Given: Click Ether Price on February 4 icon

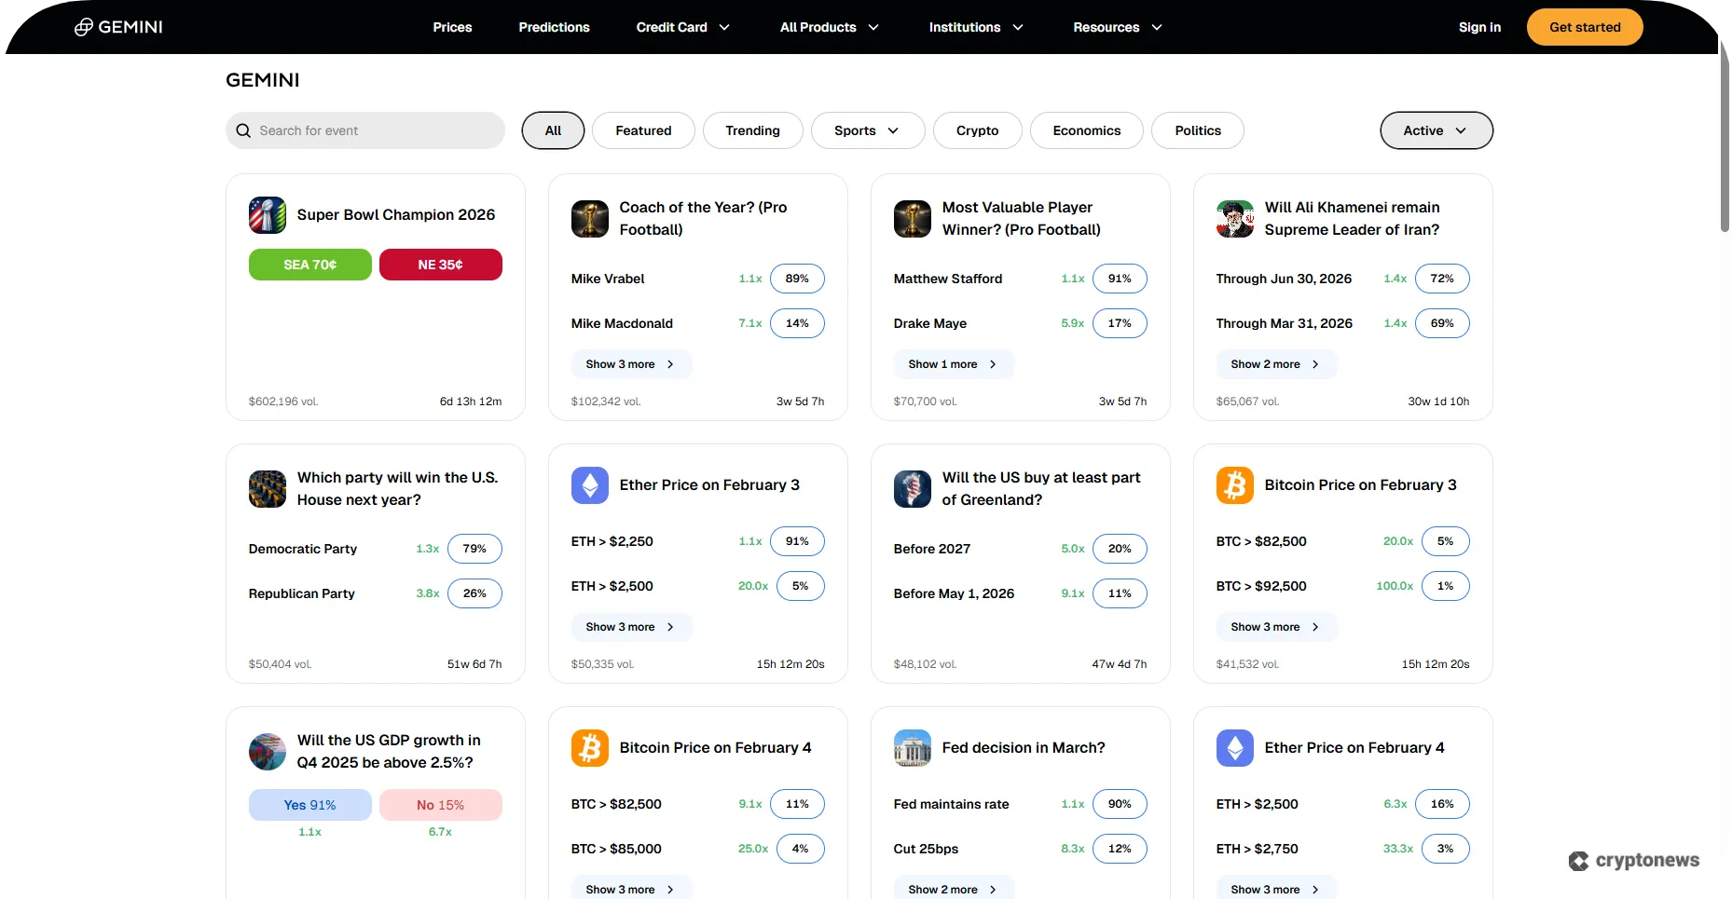Looking at the screenshot, I should pyautogui.click(x=1235, y=748).
